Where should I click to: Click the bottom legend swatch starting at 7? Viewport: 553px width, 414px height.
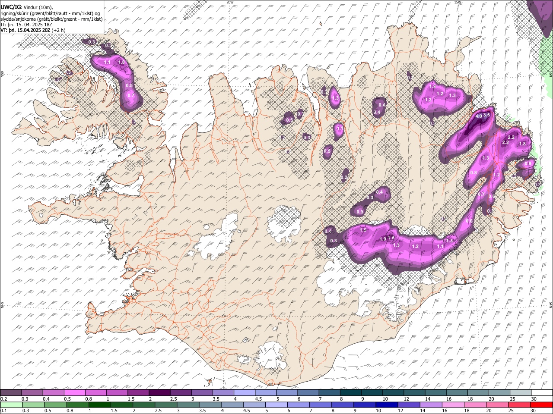(321, 405)
